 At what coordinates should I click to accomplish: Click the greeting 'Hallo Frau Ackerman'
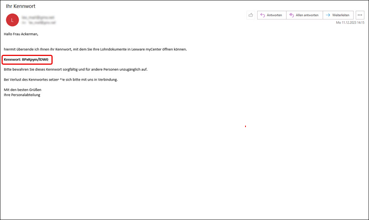point(21,34)
